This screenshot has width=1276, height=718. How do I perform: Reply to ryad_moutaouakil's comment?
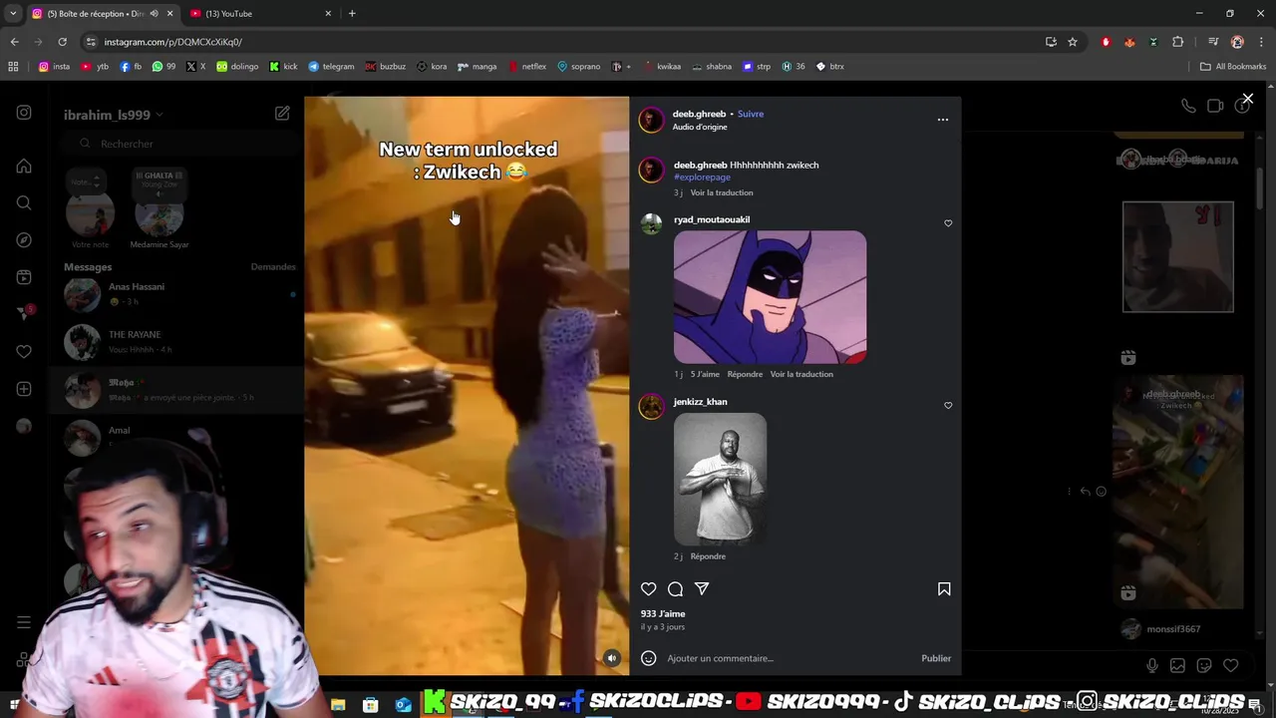[x=745, y=374]
